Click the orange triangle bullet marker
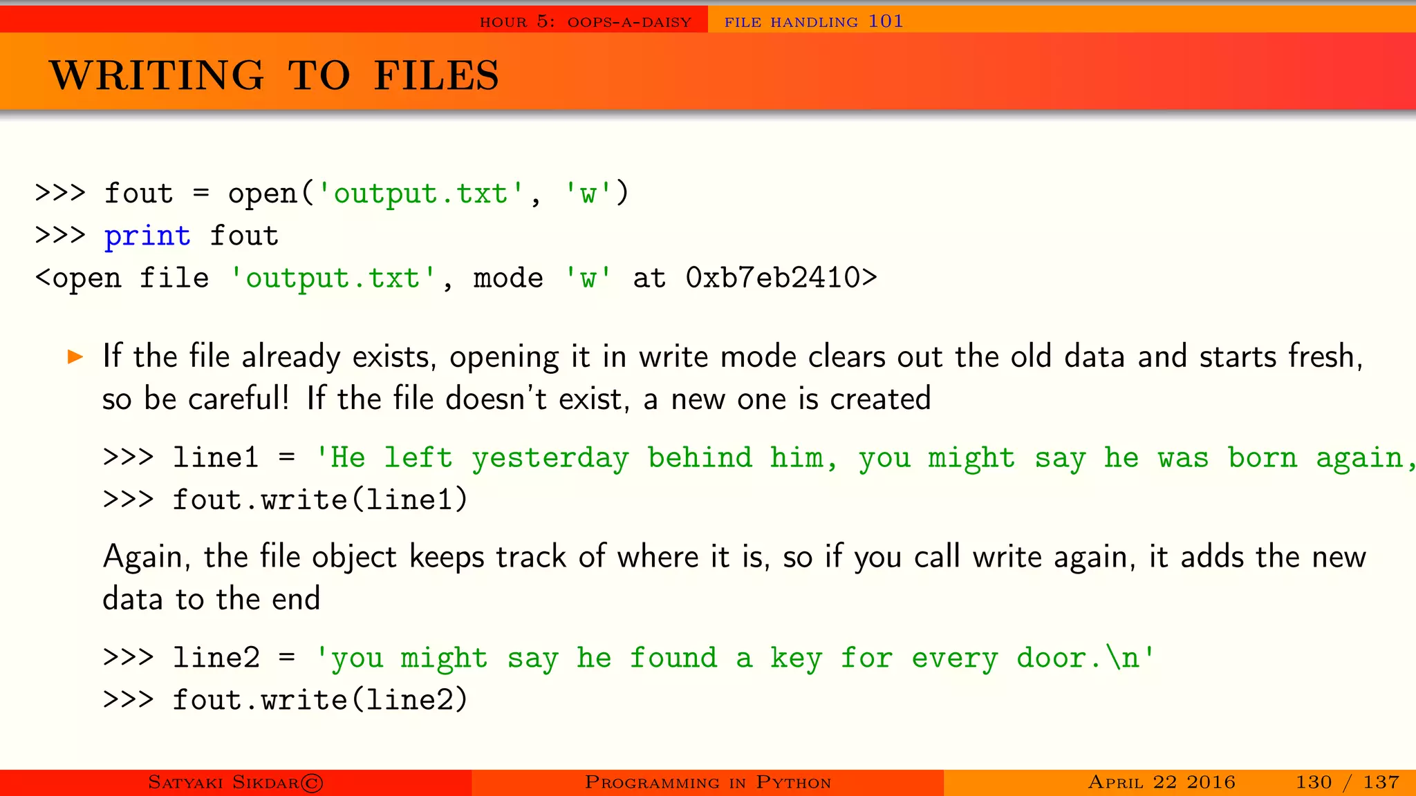The image size is (1416, 796). click(75, 357)
